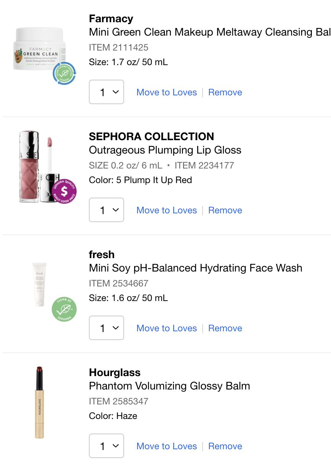Viewport: 331px width, 468px height.
Task: Open the fresh Soy Face Wash image
Action: (39, 284)
